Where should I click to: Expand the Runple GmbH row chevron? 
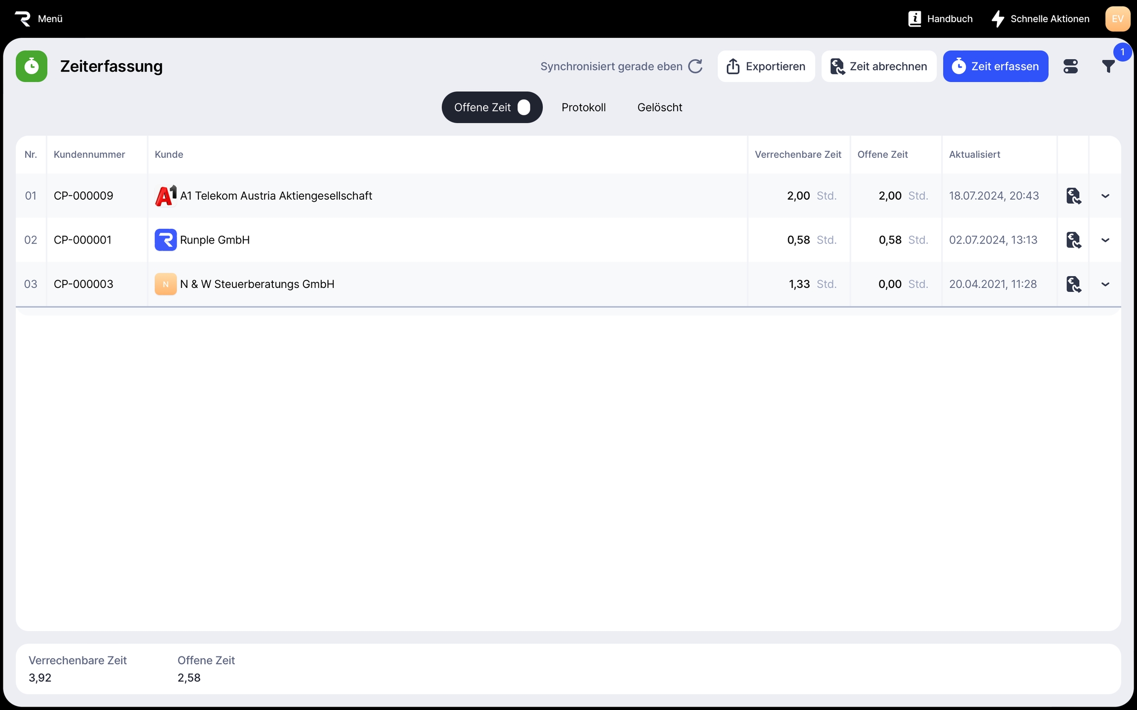tap(1105, 240)
